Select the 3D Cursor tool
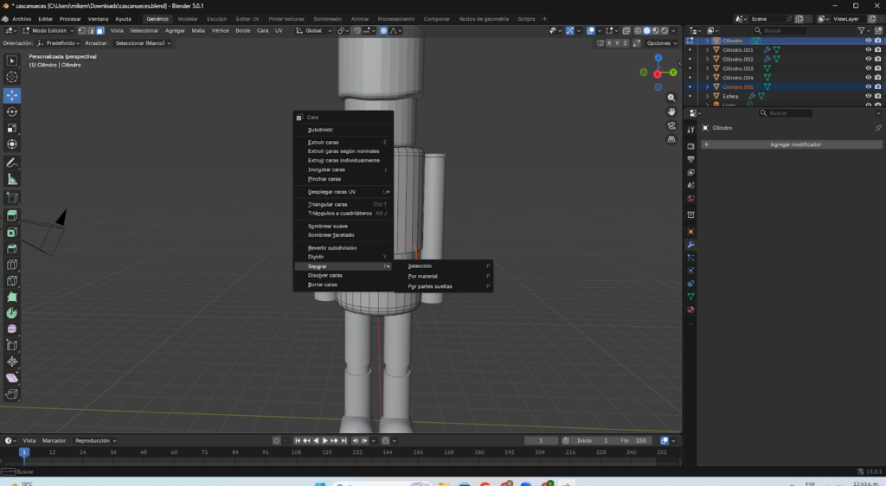886x486 pixels. click(x=12, y=77)
